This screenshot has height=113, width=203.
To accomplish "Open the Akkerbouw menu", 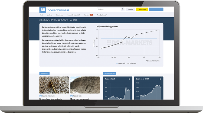I will point(60,15).
